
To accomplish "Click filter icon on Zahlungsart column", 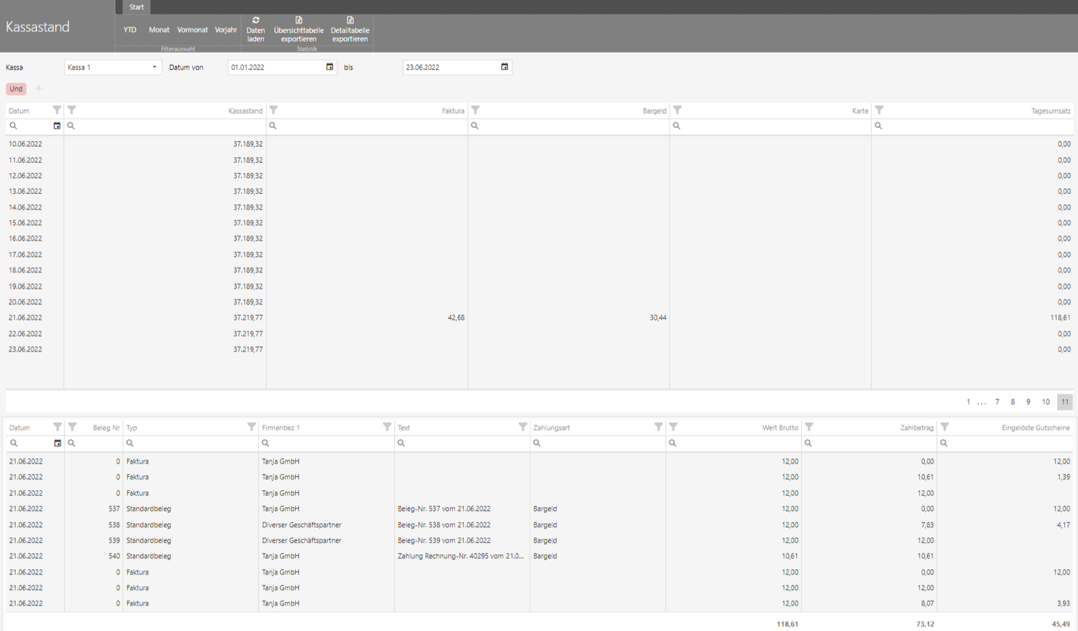I will pos(658,426).
